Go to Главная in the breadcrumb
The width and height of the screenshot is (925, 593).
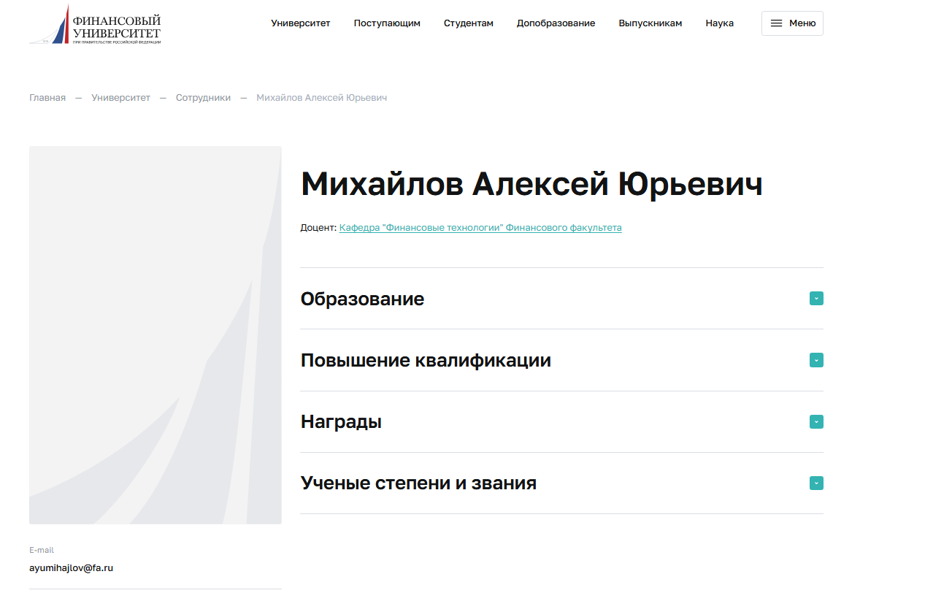(x=47, y=98)
